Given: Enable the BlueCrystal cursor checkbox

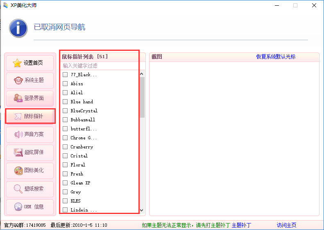Looking at the screenshot, I should [65, 111].
